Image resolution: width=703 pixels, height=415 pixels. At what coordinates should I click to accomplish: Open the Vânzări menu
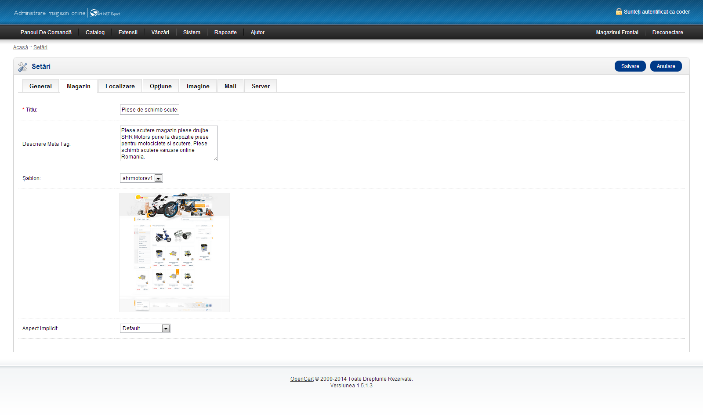[160, 32]
